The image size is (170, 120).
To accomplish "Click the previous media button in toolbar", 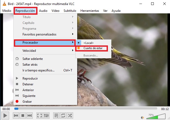I will click(16, 116).
